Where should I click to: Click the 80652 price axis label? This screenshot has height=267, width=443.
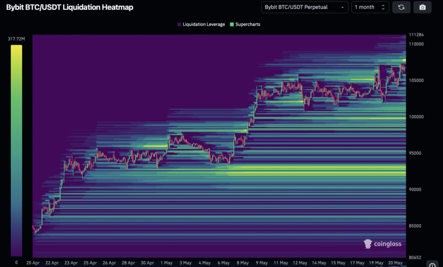[x=415, y=257]
